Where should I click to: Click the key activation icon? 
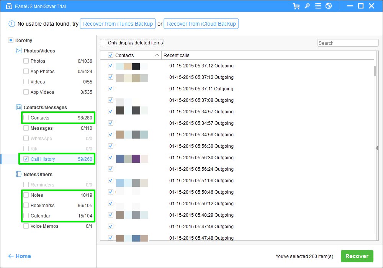point(307,6)
